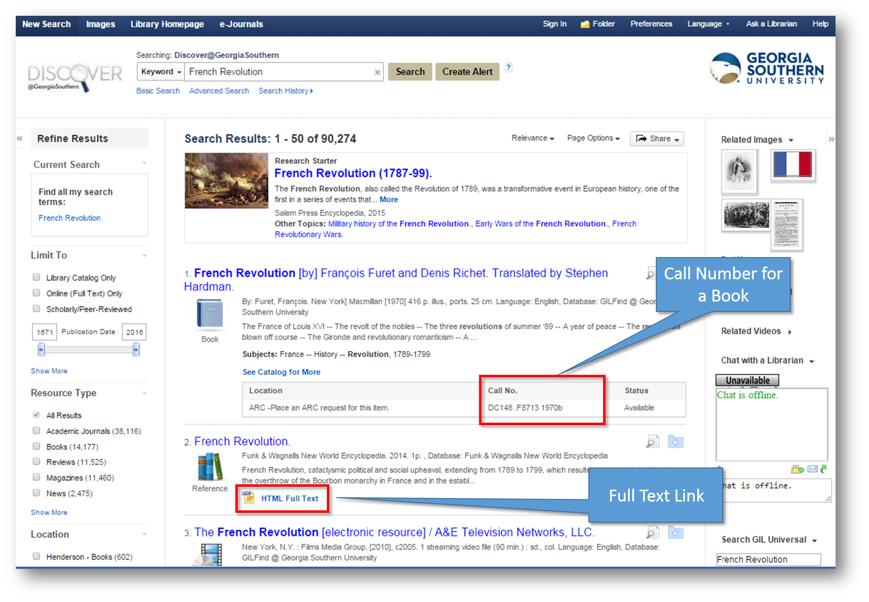This screenshot has height=602, width=869.
Task: Open the Page Options dropdown
Action: tap(593, 138)
